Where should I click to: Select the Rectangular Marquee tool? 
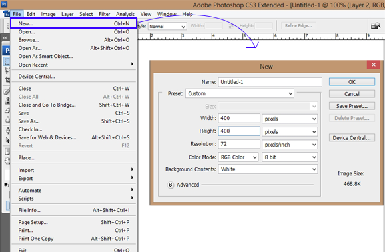[x=7, y=61]
